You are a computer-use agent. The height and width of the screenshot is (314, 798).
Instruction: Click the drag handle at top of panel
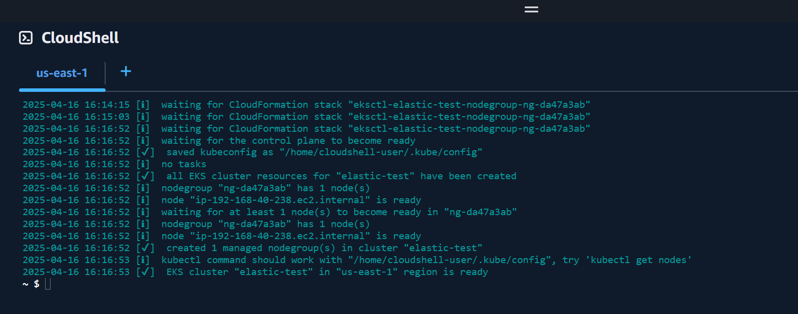click(531, 9)
